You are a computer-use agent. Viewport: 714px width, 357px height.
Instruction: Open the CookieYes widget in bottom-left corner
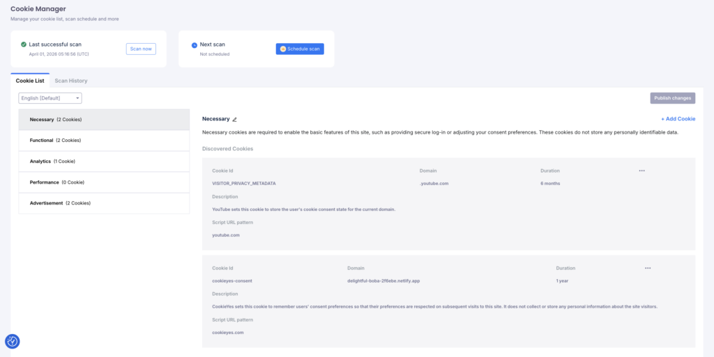point(12,342)
